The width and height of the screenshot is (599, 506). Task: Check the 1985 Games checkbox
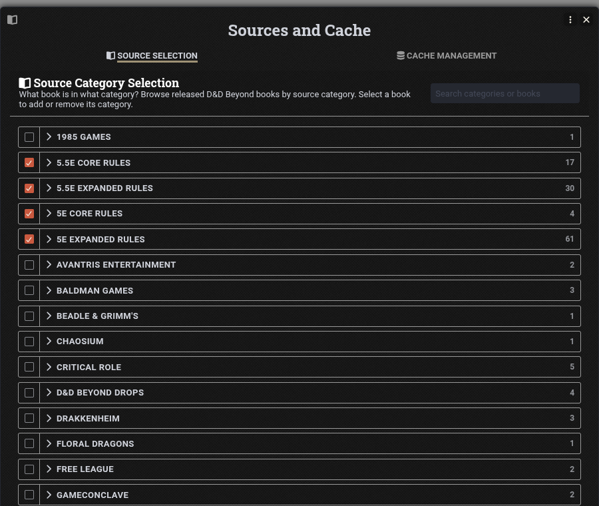point(29,137)
